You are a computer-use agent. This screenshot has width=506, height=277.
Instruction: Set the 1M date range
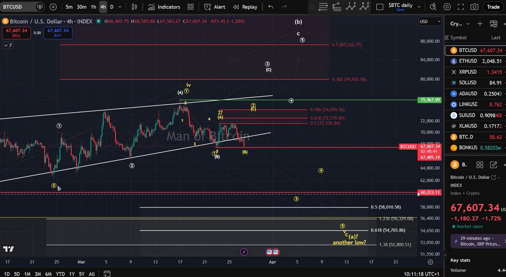[x=27, y=274]
